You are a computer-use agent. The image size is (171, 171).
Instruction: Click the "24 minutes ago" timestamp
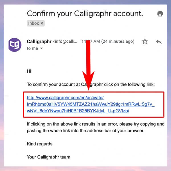coord(118,42)
